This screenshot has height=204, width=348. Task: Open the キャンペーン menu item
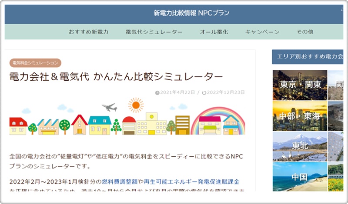262,32
